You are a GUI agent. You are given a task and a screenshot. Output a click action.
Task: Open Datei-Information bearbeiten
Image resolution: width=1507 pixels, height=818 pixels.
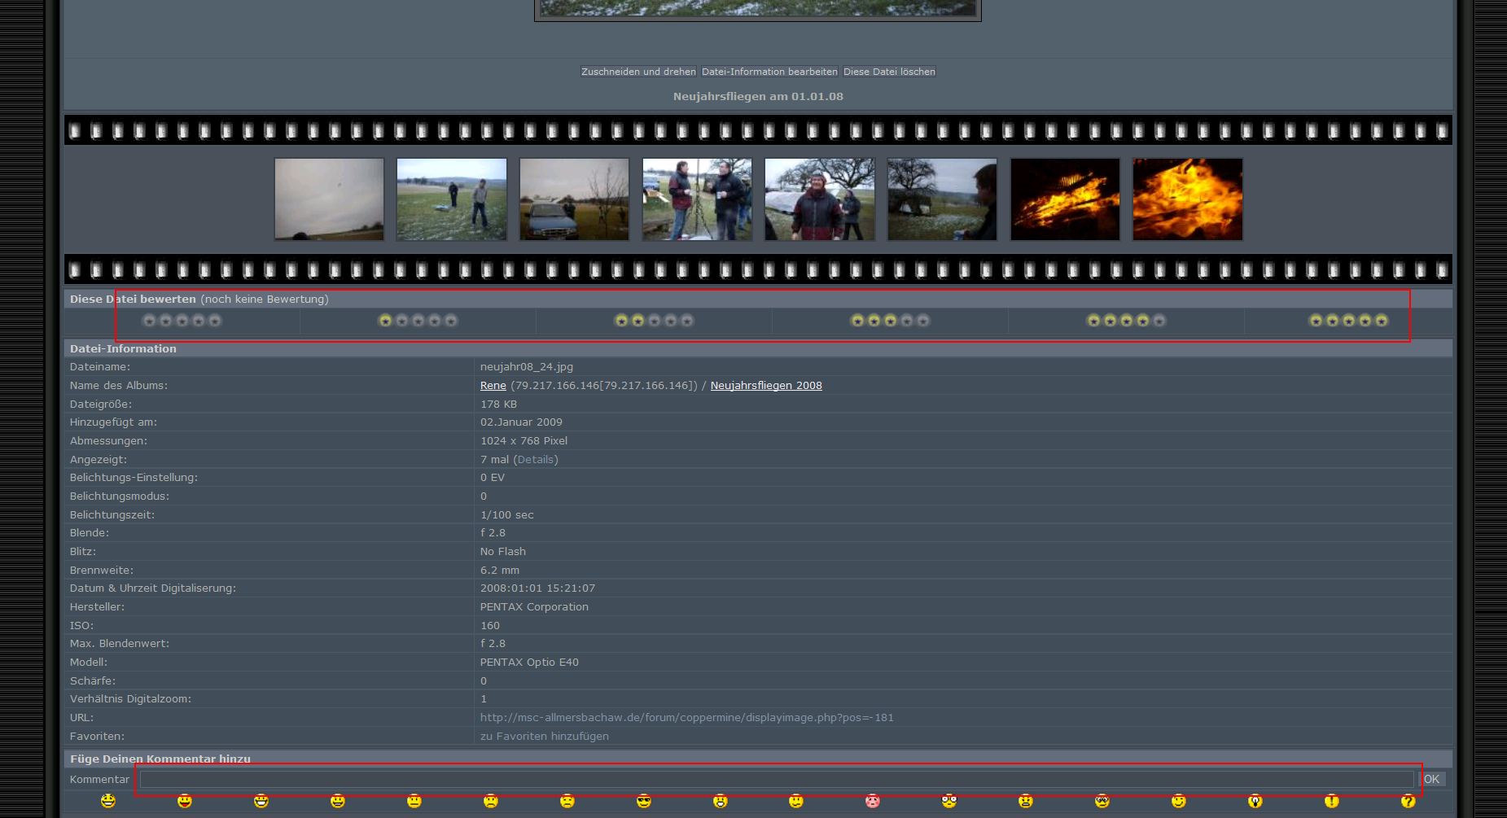pyautogui.click(x=769, y=72)
